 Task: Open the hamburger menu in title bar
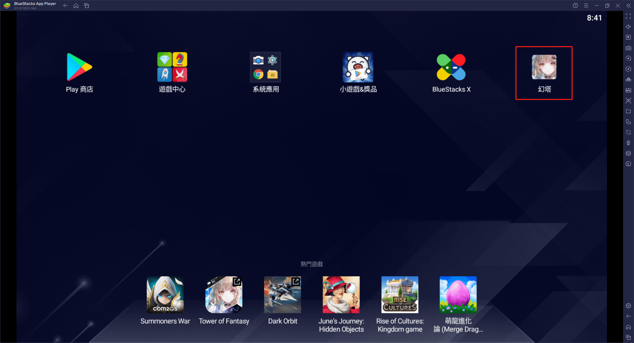586,6
